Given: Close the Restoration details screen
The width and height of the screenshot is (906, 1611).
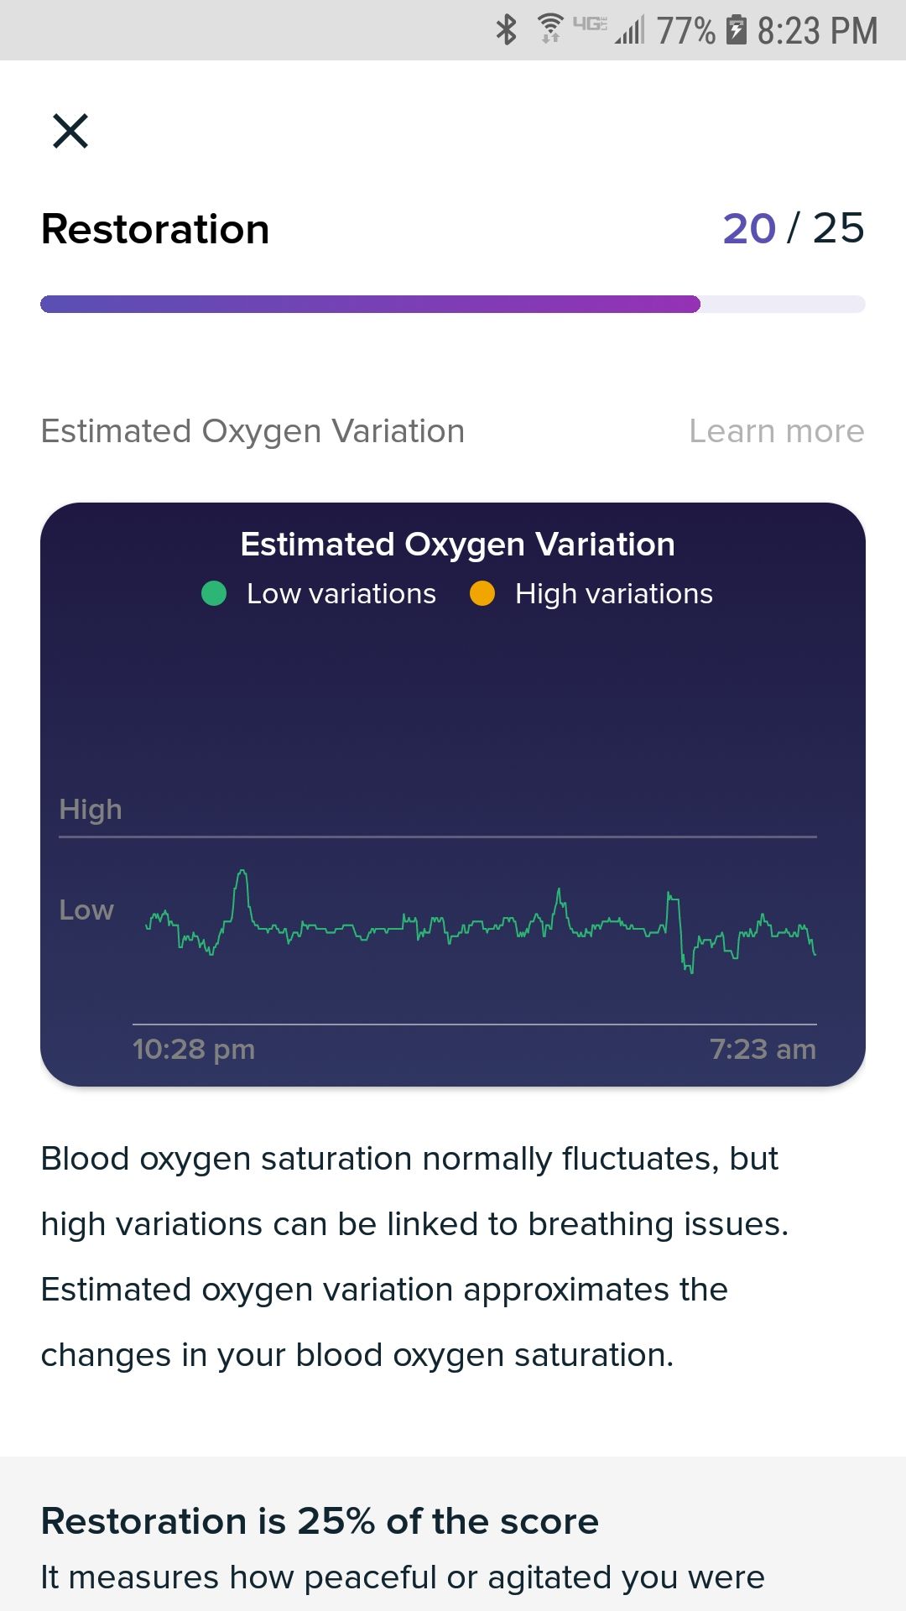Looking at the screenshot, I should 70,131.
